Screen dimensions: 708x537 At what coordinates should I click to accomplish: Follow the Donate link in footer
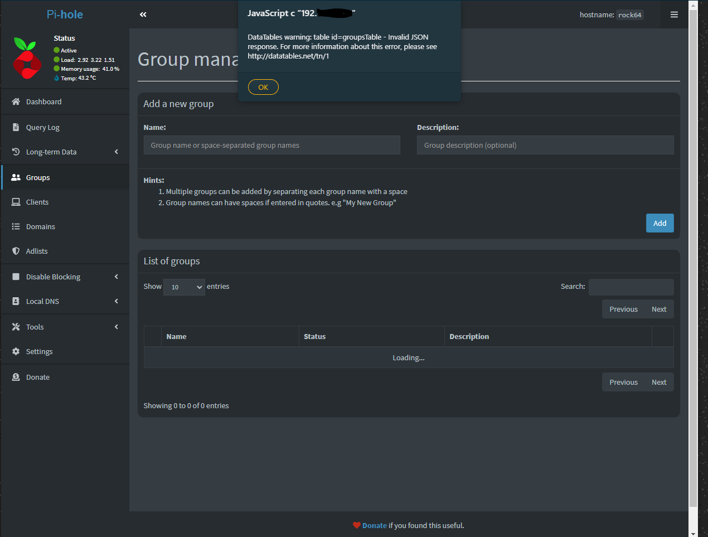[x=375, y=525]
